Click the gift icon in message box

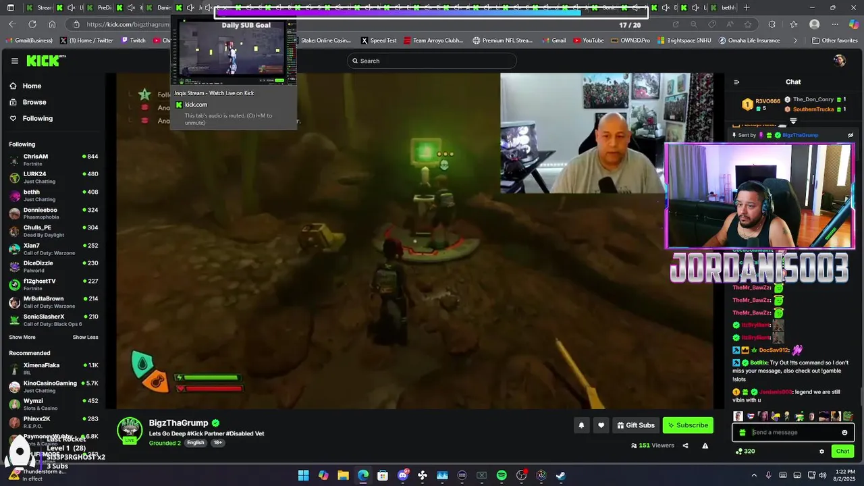point(742,433)
